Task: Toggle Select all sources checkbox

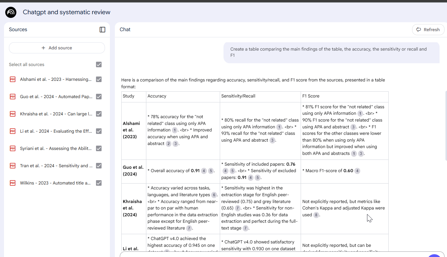Action: 99,64
